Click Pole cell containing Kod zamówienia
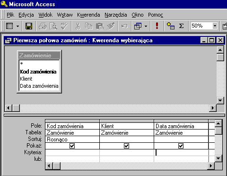227x176 pixels. tap(72, 126)
